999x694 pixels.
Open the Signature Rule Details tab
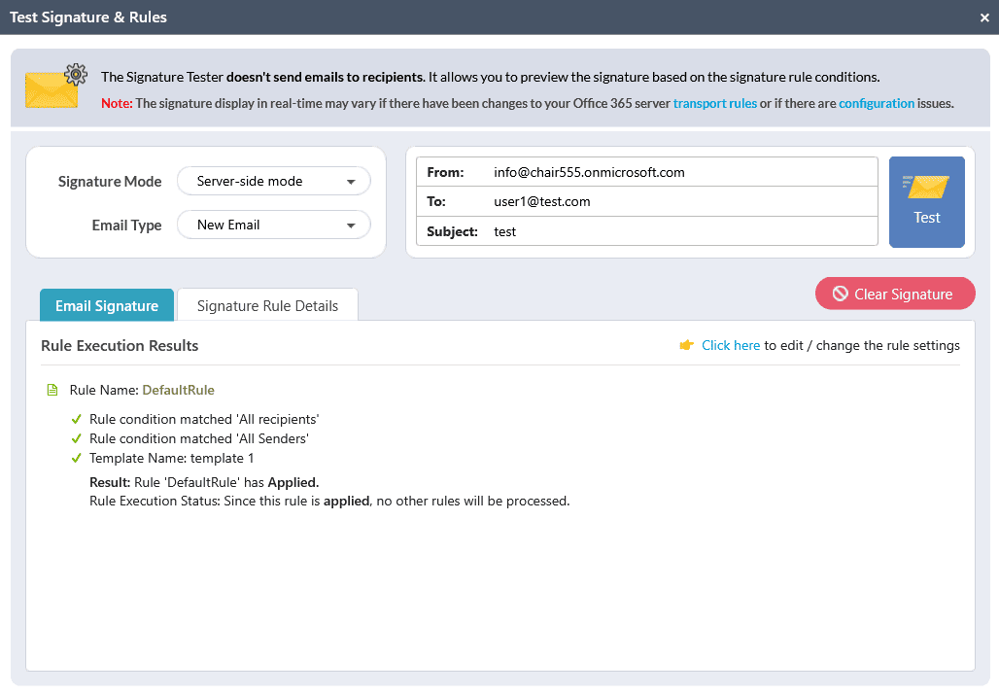(267, 305)
